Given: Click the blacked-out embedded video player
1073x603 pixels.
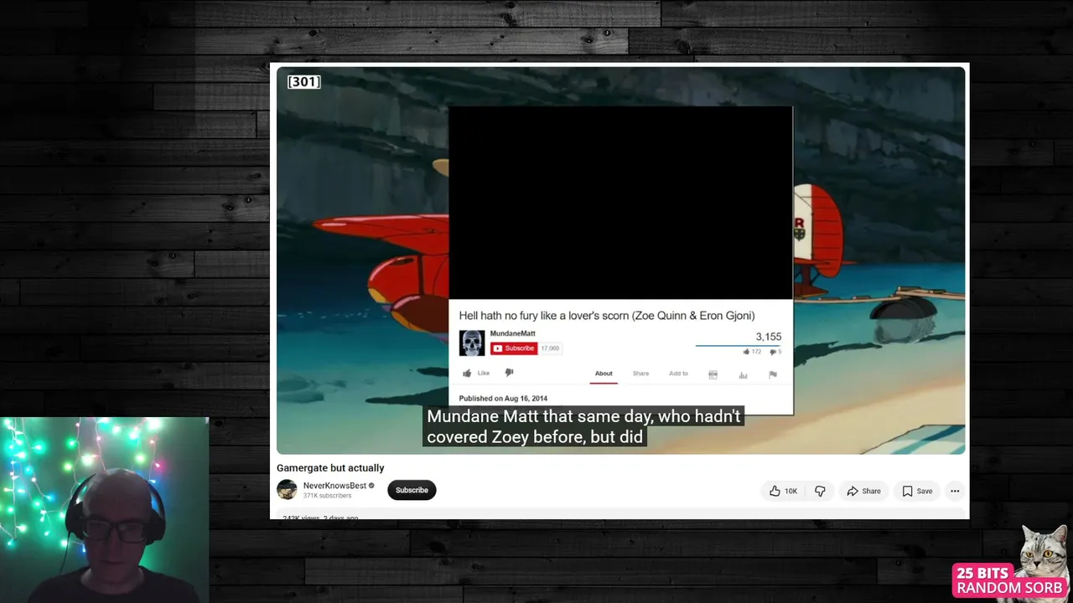Looking at the screenshot, I should pos(620,203).
